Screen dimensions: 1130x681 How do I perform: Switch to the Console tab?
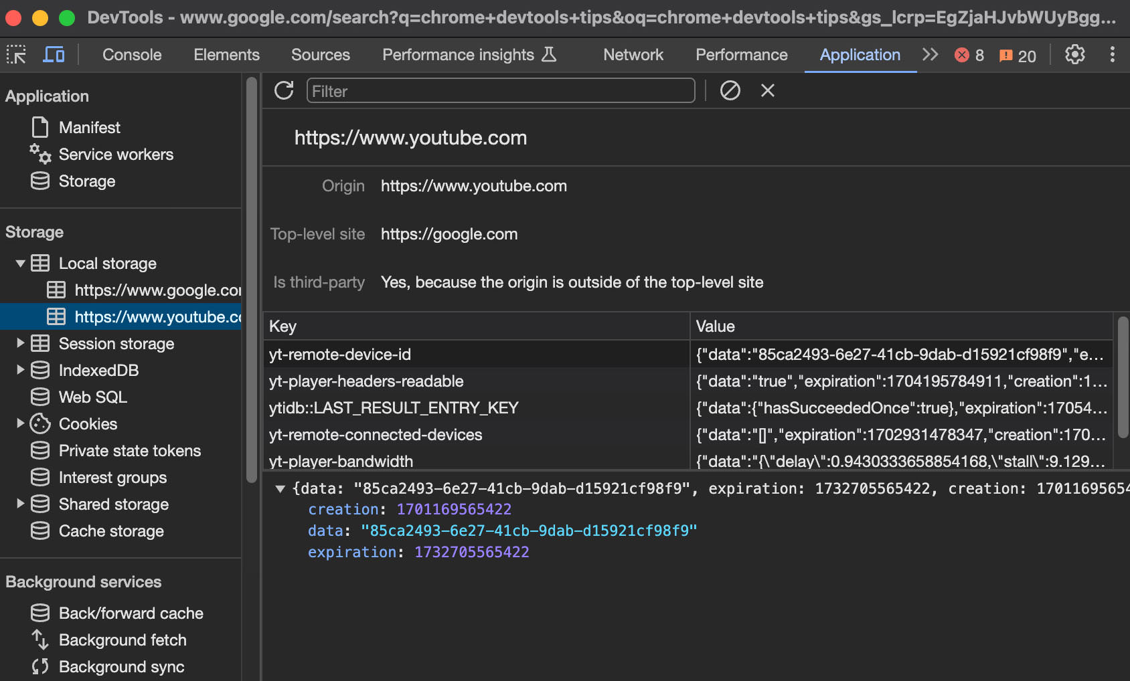[x=132, y=55]
